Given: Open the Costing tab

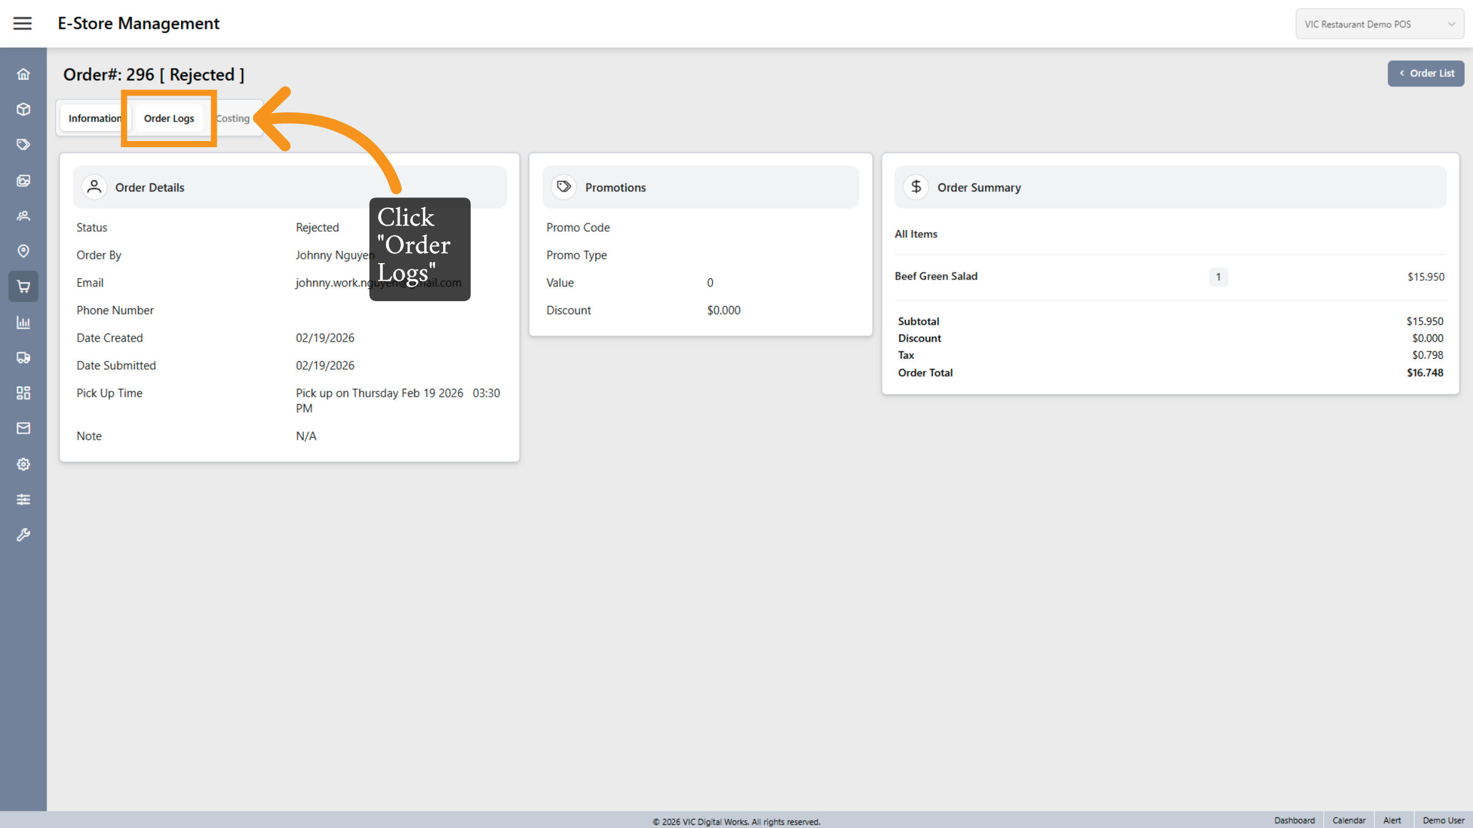Looking at the screenshot, I should [234, 118].
